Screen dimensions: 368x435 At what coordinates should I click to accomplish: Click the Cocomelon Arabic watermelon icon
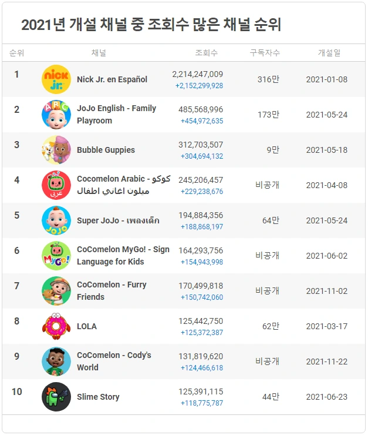pyautogui.click(x=56, y=185)
